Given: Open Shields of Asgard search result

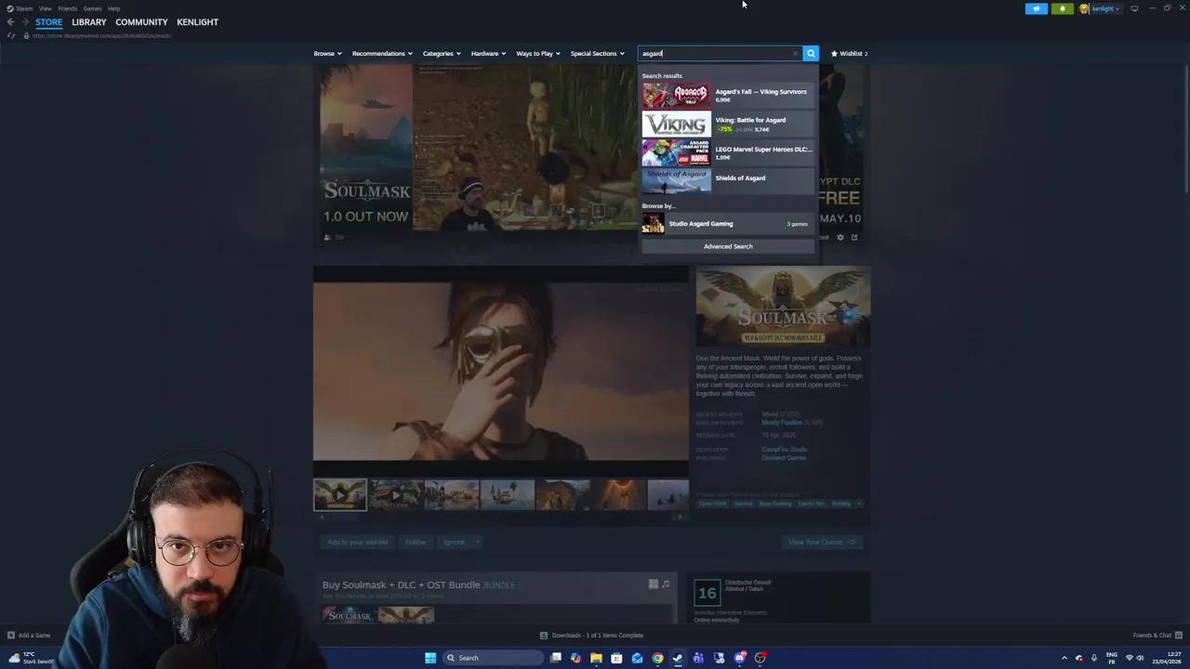Looking at the screenshot, I should pyautogui.click(x=728, y=181).
